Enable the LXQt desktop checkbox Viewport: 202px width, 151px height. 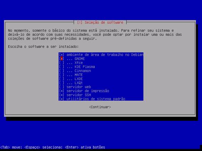62,83
